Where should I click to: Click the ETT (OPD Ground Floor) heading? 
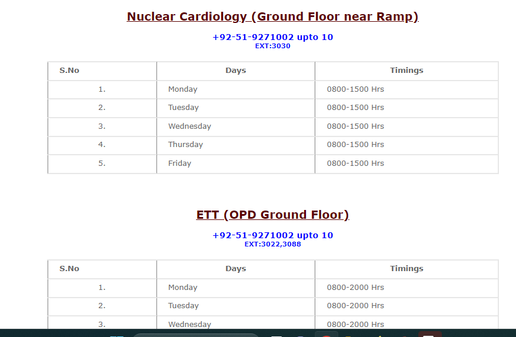[x=272, y=215]
